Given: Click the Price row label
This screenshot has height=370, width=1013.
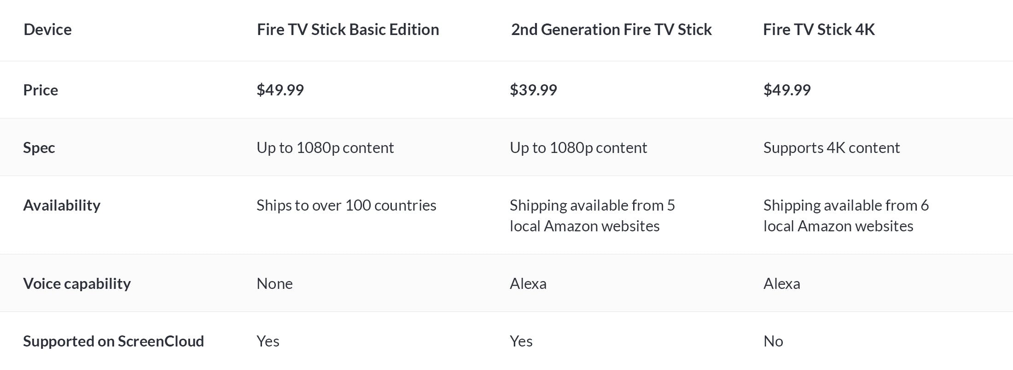Looking at the screenshot, I should pos(41,90).
